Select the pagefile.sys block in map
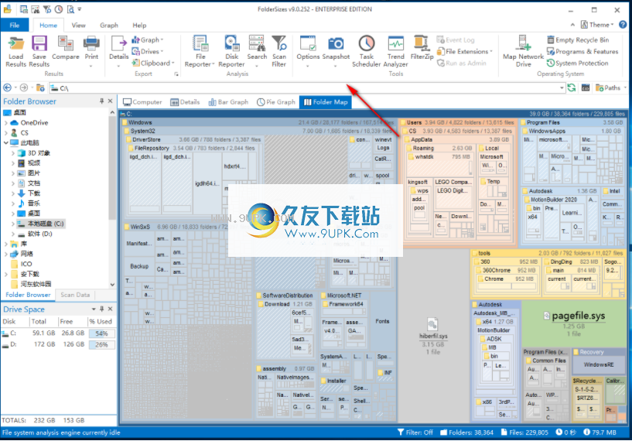This screenshot has height=441, width=632. coord(574,323)
